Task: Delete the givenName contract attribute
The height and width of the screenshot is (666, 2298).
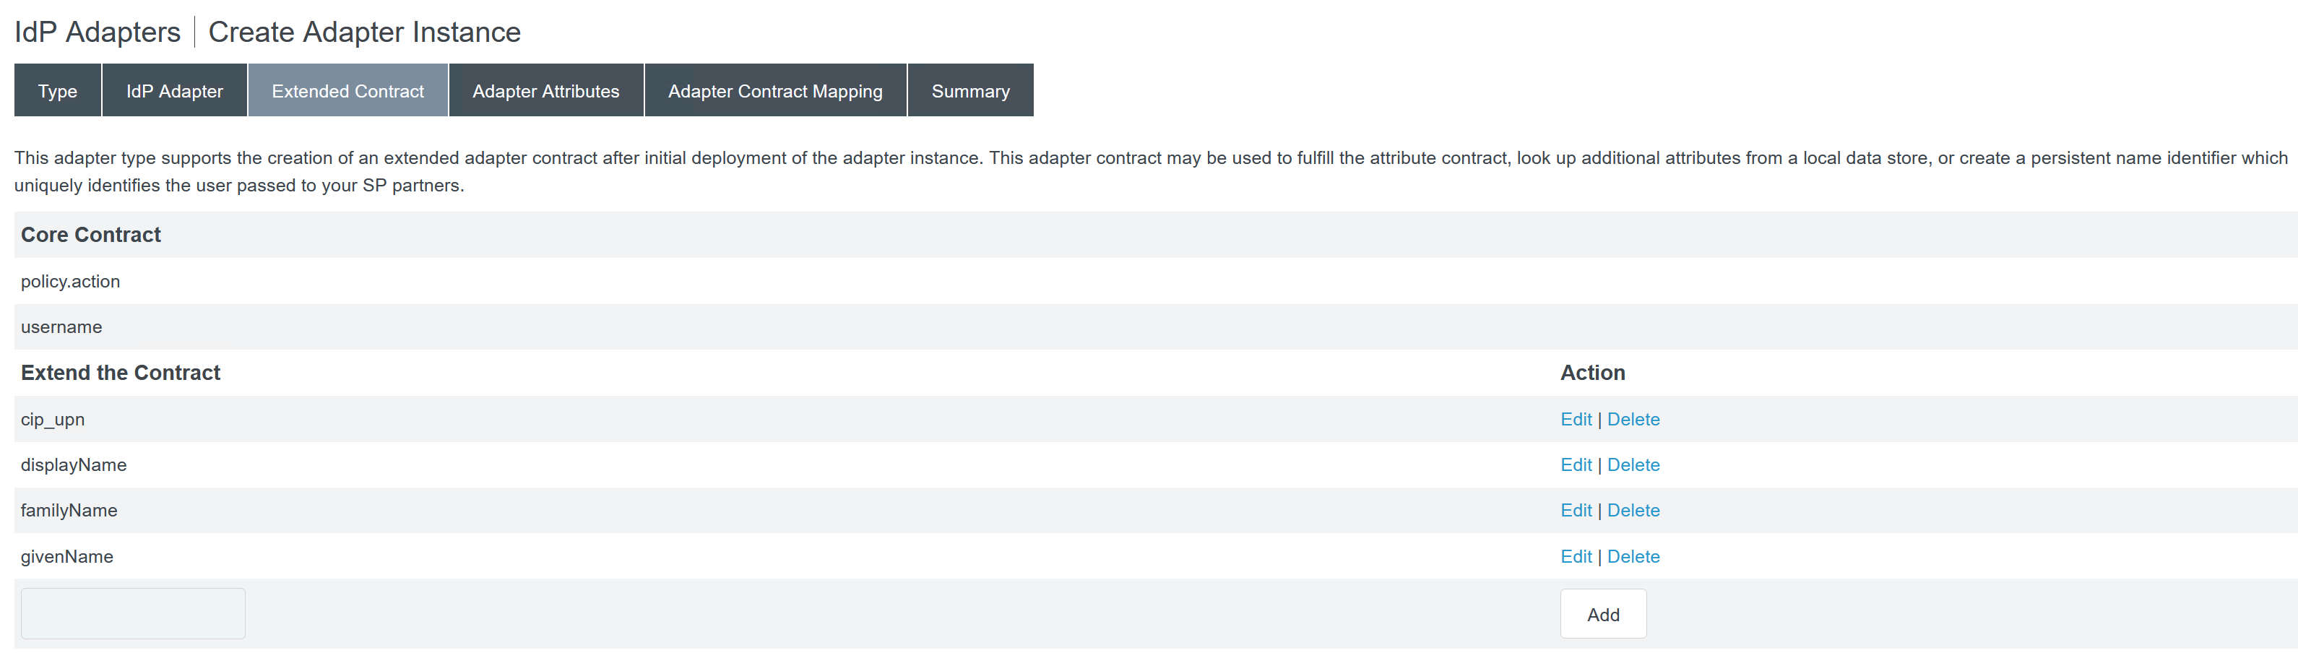Action: click(x=1633, y=556)
